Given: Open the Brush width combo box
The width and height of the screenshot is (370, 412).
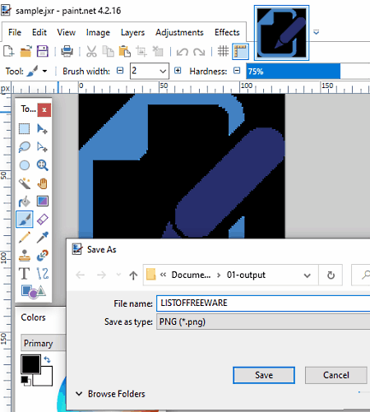Looking at the screenshot, I should click(150, 71).
